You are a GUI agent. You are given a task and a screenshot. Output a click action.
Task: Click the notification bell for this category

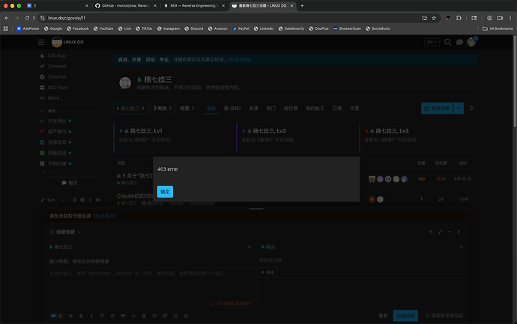(x=472, y=108)
